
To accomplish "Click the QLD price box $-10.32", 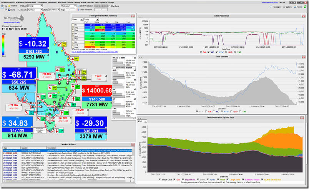I will (x=34, y=43).
